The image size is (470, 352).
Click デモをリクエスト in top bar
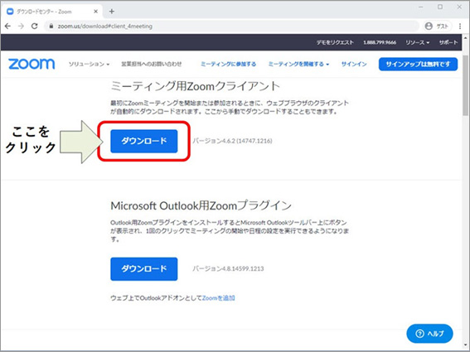335,42
